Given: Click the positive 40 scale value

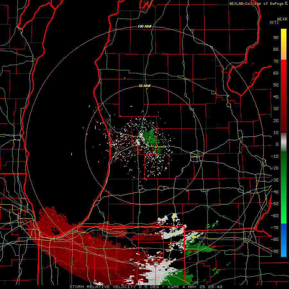Looking at the screenshot, I should (x=276, y=97).
